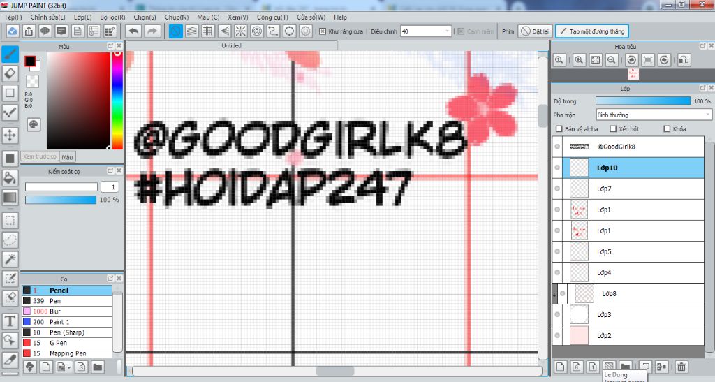This screenshot has width=715, height=382.
Task: Switch to the Xem trước cọ tab
Action: point(40,157)
